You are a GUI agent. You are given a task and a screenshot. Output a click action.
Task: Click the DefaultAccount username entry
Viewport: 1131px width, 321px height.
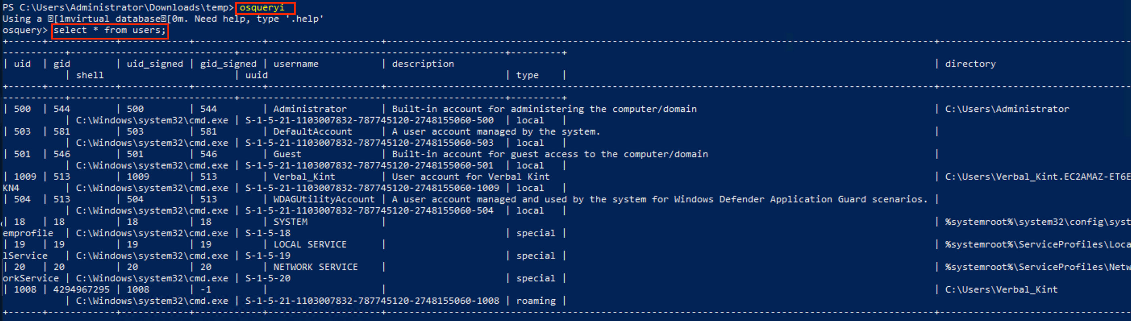[312, 132]
